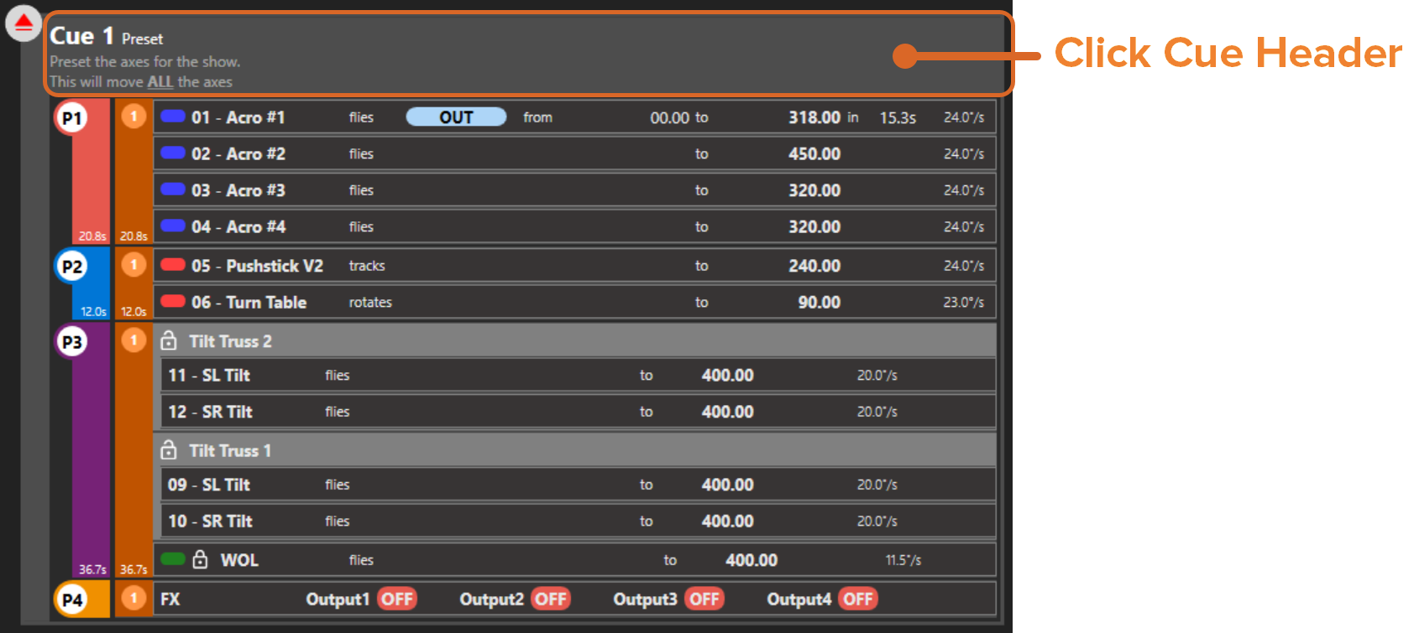
Task: Select the 11 - SL Tilt axis row
Action: coord(579,376)
